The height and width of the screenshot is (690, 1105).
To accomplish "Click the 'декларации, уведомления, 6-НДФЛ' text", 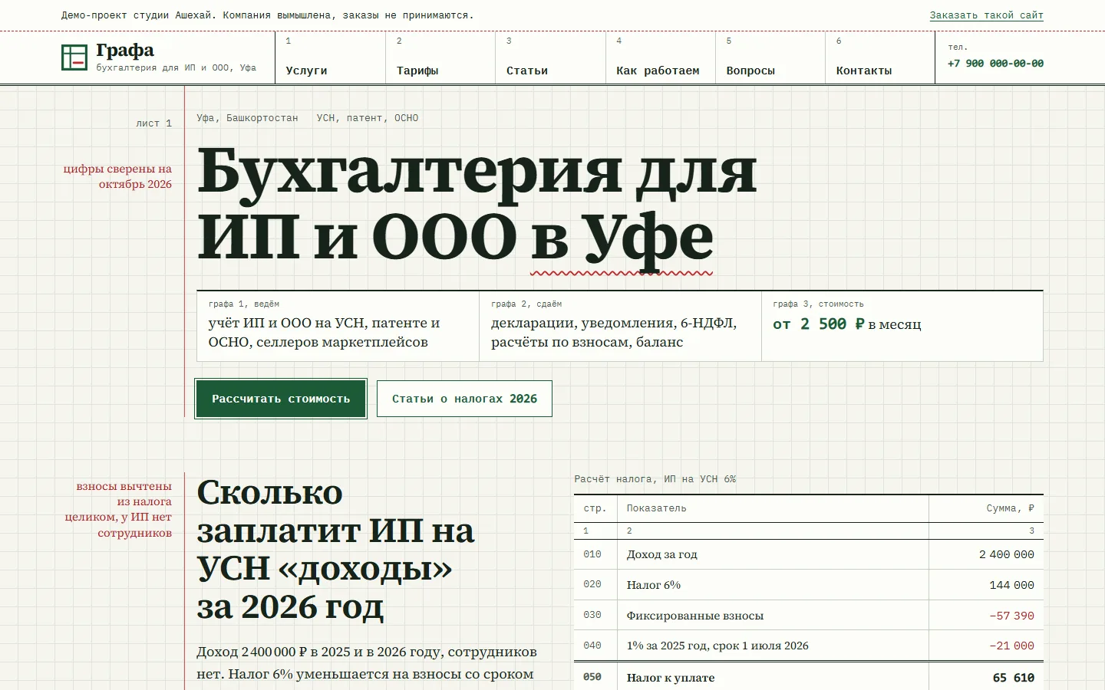I will pyautogui.click(x=614, y=323).
